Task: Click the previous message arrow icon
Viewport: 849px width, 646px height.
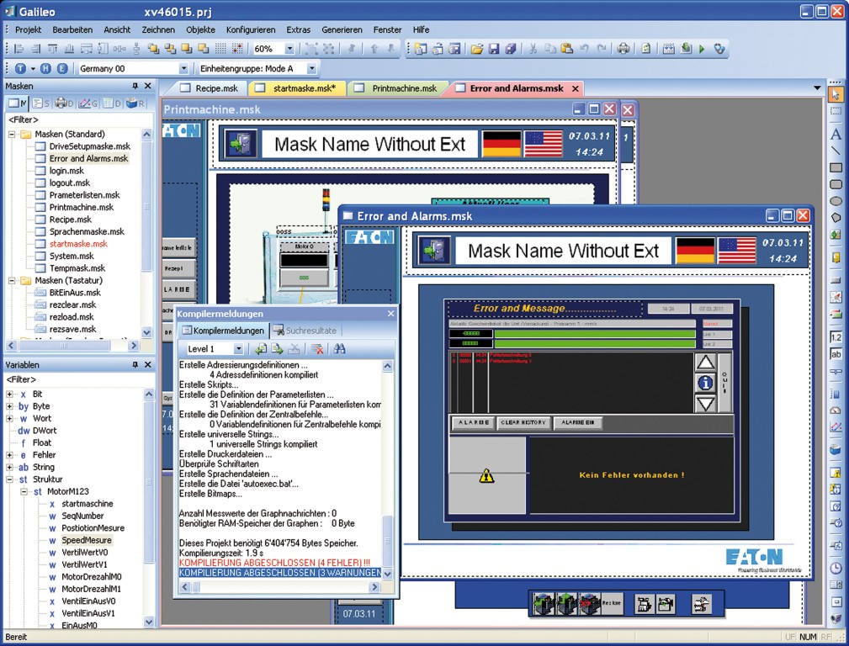Action: point(261,349)
